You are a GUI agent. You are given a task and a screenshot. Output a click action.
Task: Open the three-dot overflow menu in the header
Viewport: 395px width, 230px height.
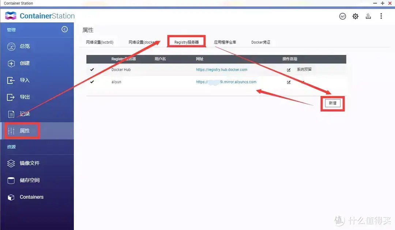coord(381,16)
